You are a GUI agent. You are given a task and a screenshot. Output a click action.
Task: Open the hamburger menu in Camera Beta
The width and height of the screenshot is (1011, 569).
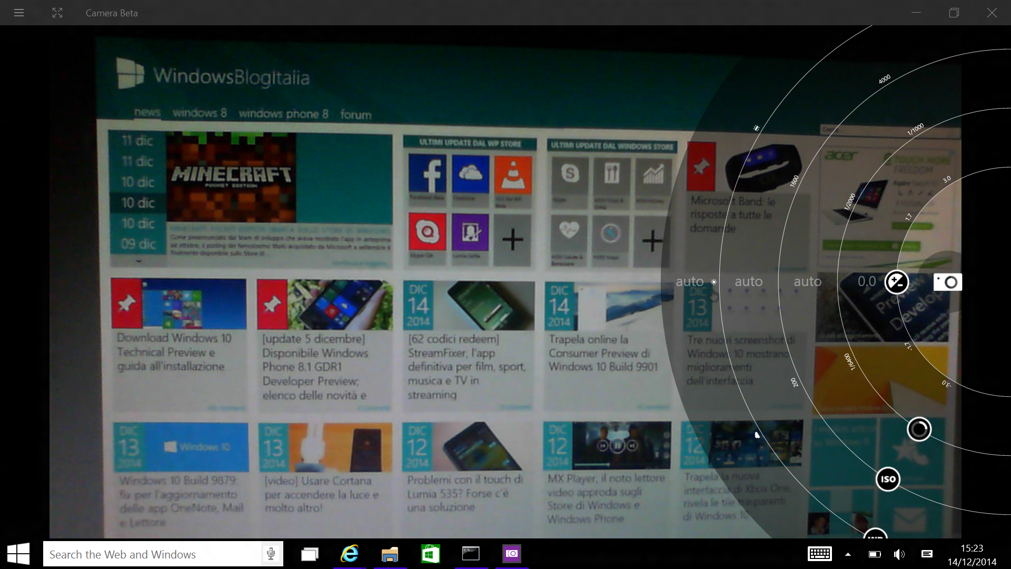pos(19,13)
